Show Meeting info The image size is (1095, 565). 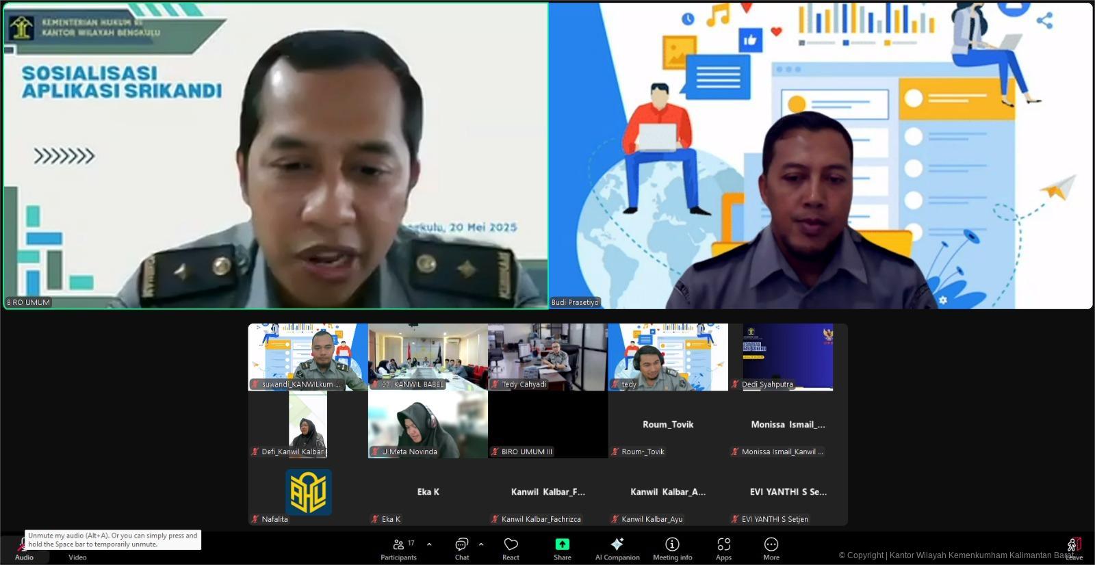[672, 549]
